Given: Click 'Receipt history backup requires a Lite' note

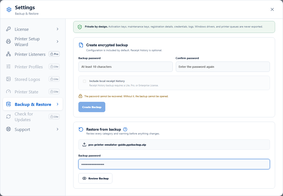Looking at the screenshot, I should point(124,85).
